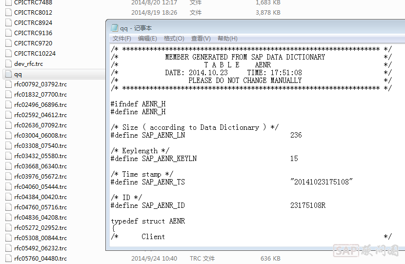
Task: Click the file icon of rfc00792_03792.trc
Action: coord(8,84)
